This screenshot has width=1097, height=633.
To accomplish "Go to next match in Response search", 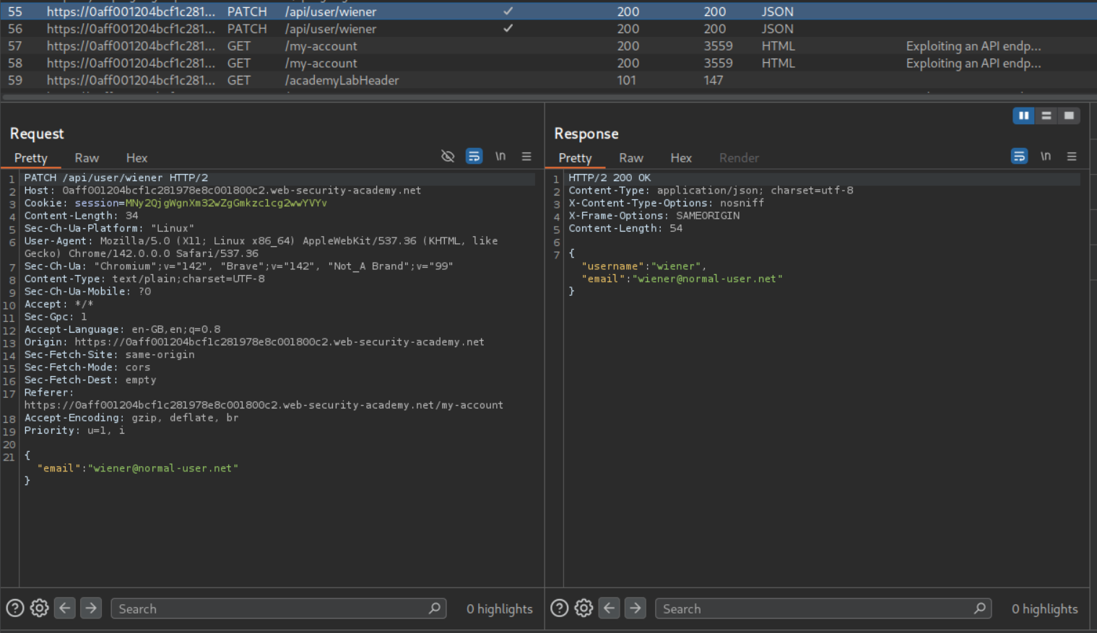I will pos(636,608).
